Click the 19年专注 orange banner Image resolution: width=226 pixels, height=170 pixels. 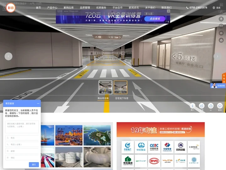161,130
